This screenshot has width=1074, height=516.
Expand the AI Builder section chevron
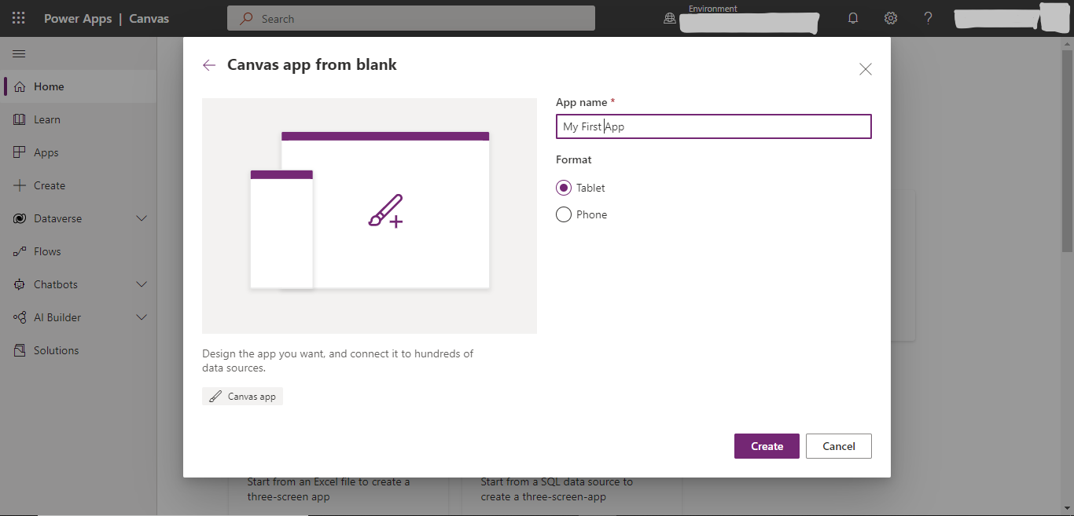click(142, 317)
